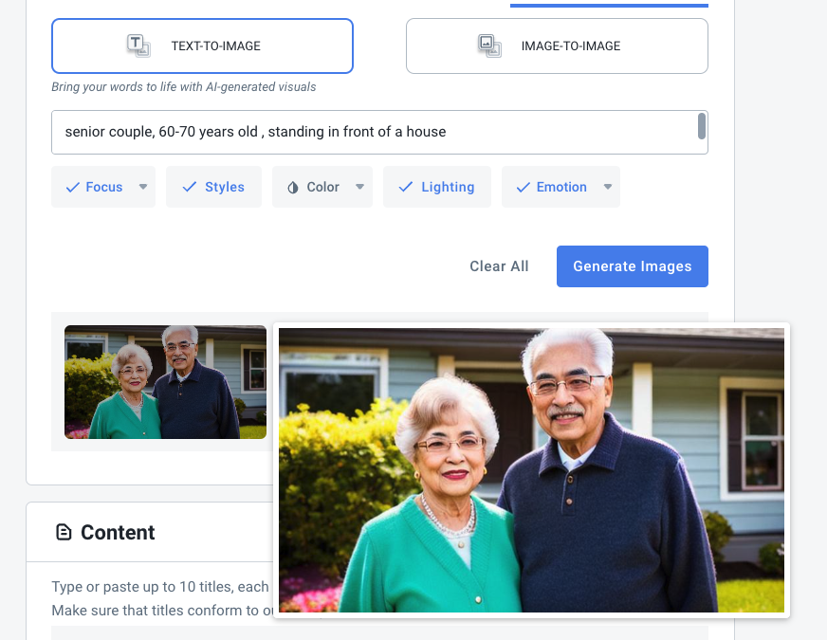Select the generated senior couple thumbnail
This screenshot has height=640, width=827.
[x=165, y=382]
